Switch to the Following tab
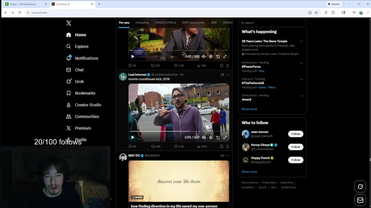This screenshot has height=208, width=371. (x=142, y=23)
